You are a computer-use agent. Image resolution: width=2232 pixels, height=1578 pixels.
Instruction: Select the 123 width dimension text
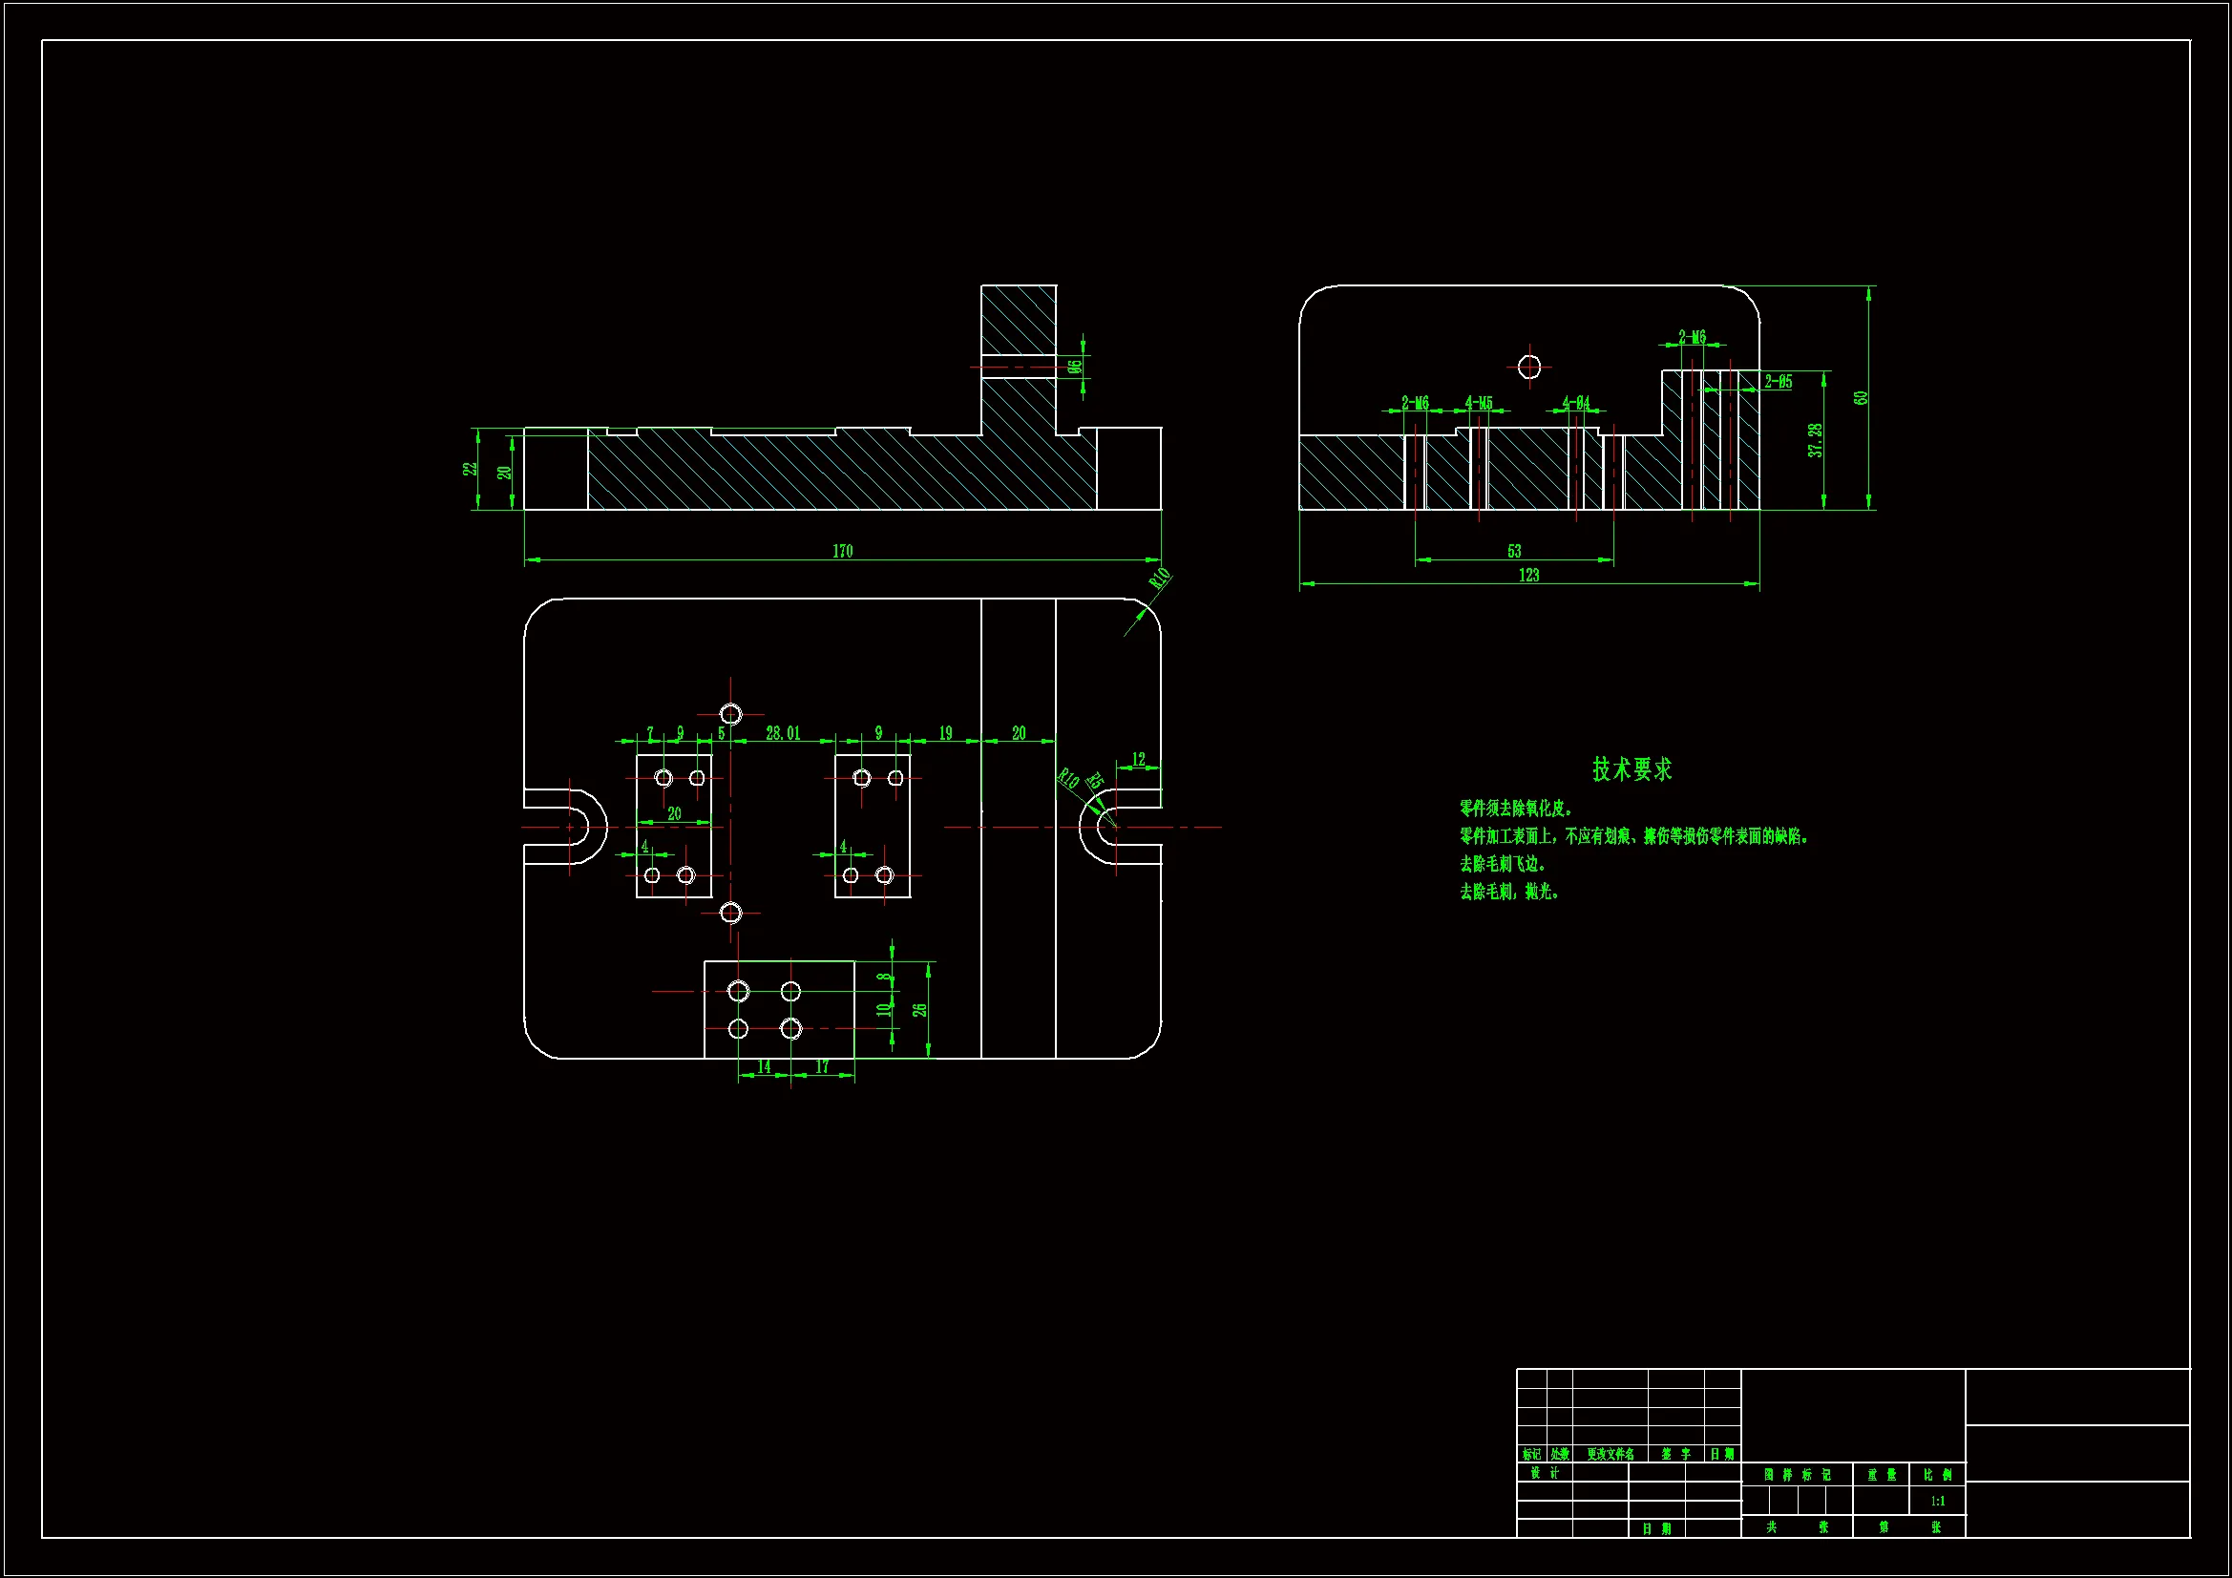[x=1528, y=576]
